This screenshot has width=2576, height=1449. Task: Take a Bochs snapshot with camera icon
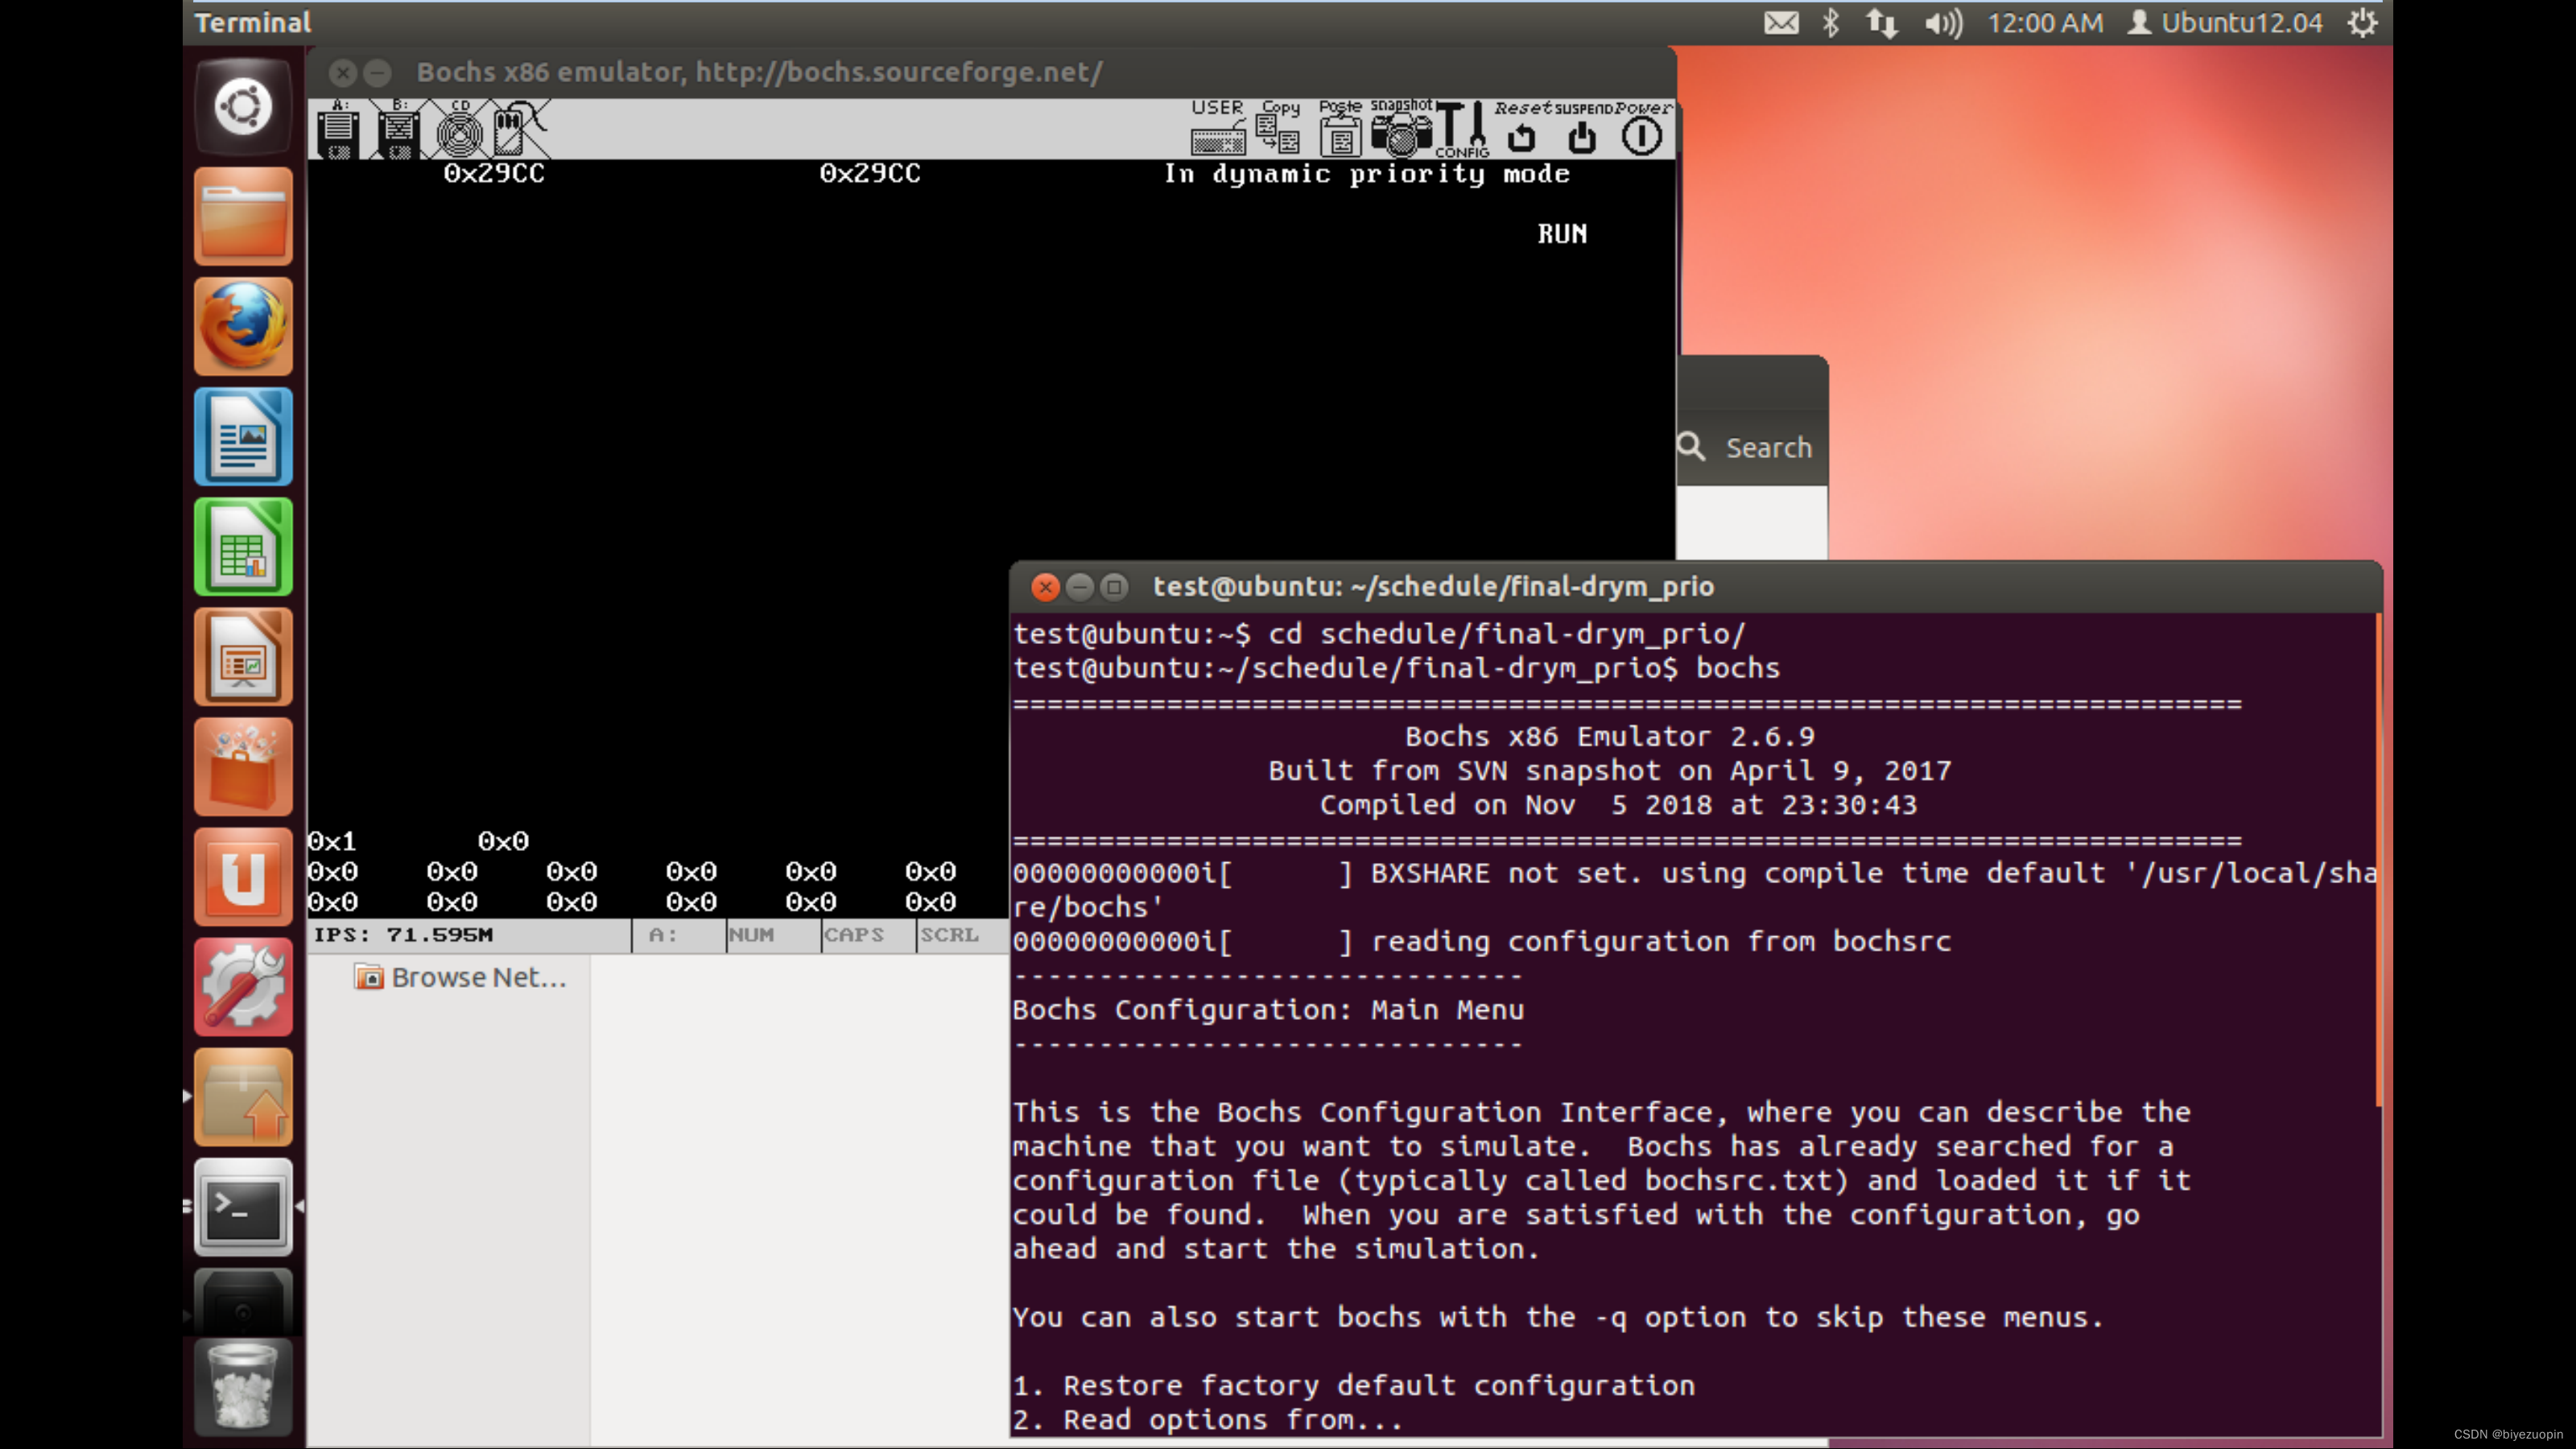point(1401,128)
